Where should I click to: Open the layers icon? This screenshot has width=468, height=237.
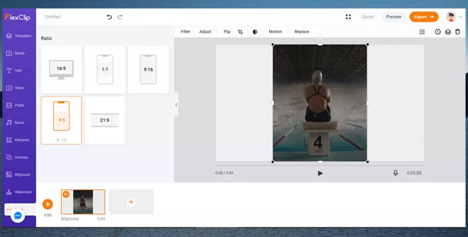(447, 32)
